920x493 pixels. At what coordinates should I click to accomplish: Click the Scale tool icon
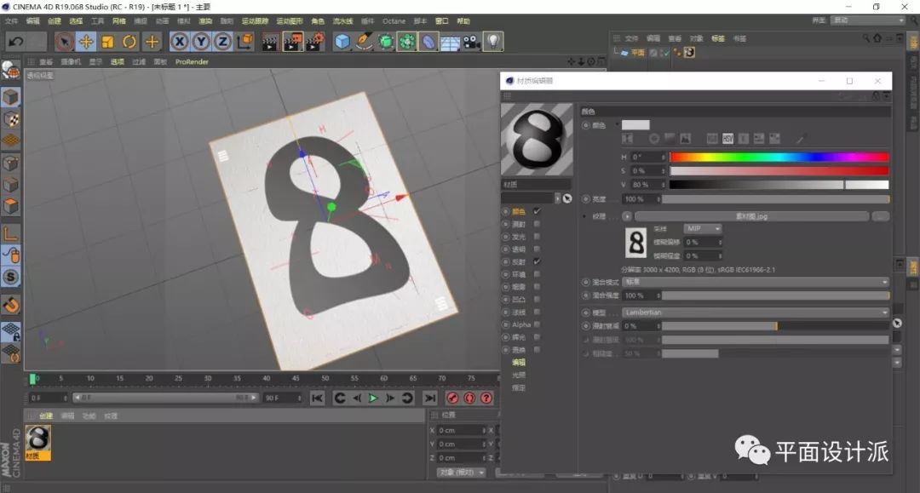coord(108,41)
